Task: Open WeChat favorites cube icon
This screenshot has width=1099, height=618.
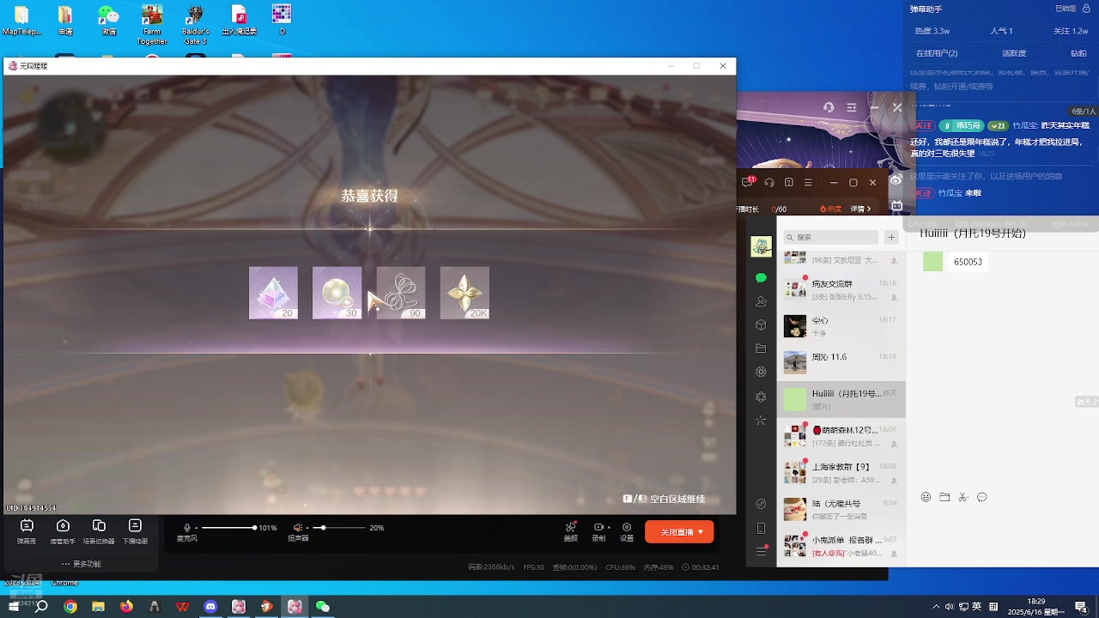Action: (x=761, y=325)
